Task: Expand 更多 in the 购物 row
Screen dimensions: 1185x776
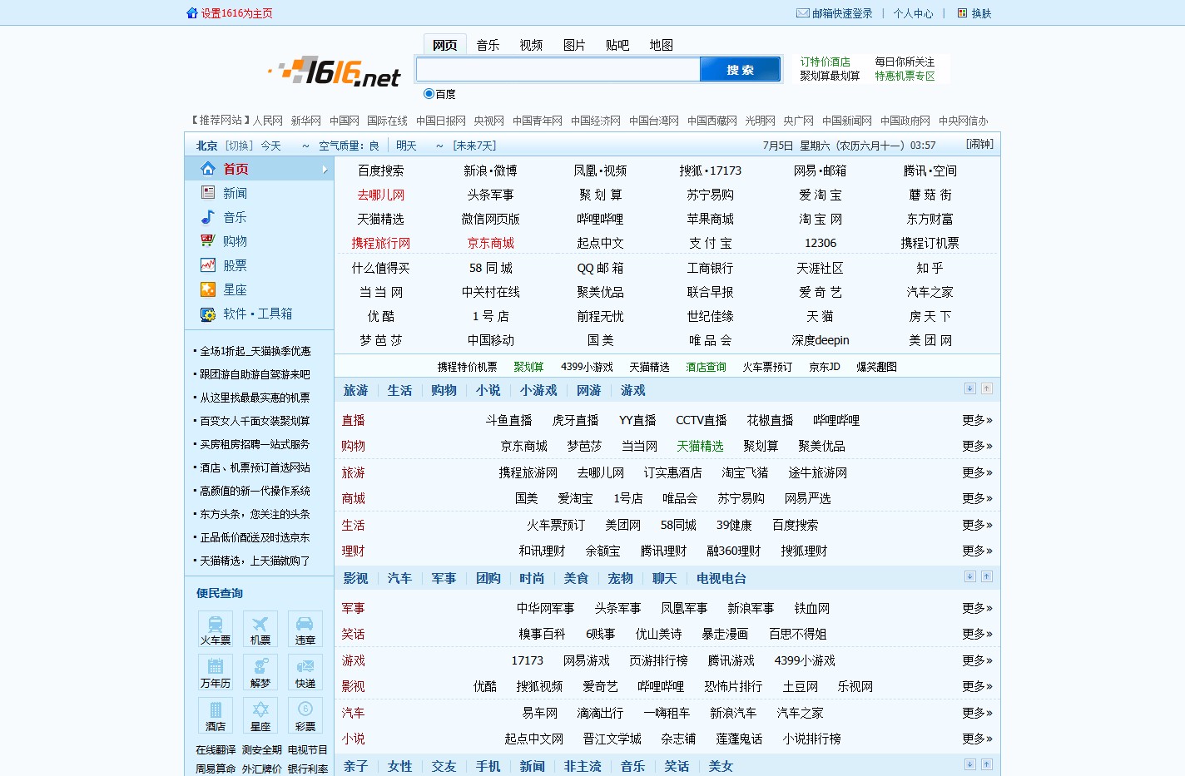Action: (x=977, y=446)
